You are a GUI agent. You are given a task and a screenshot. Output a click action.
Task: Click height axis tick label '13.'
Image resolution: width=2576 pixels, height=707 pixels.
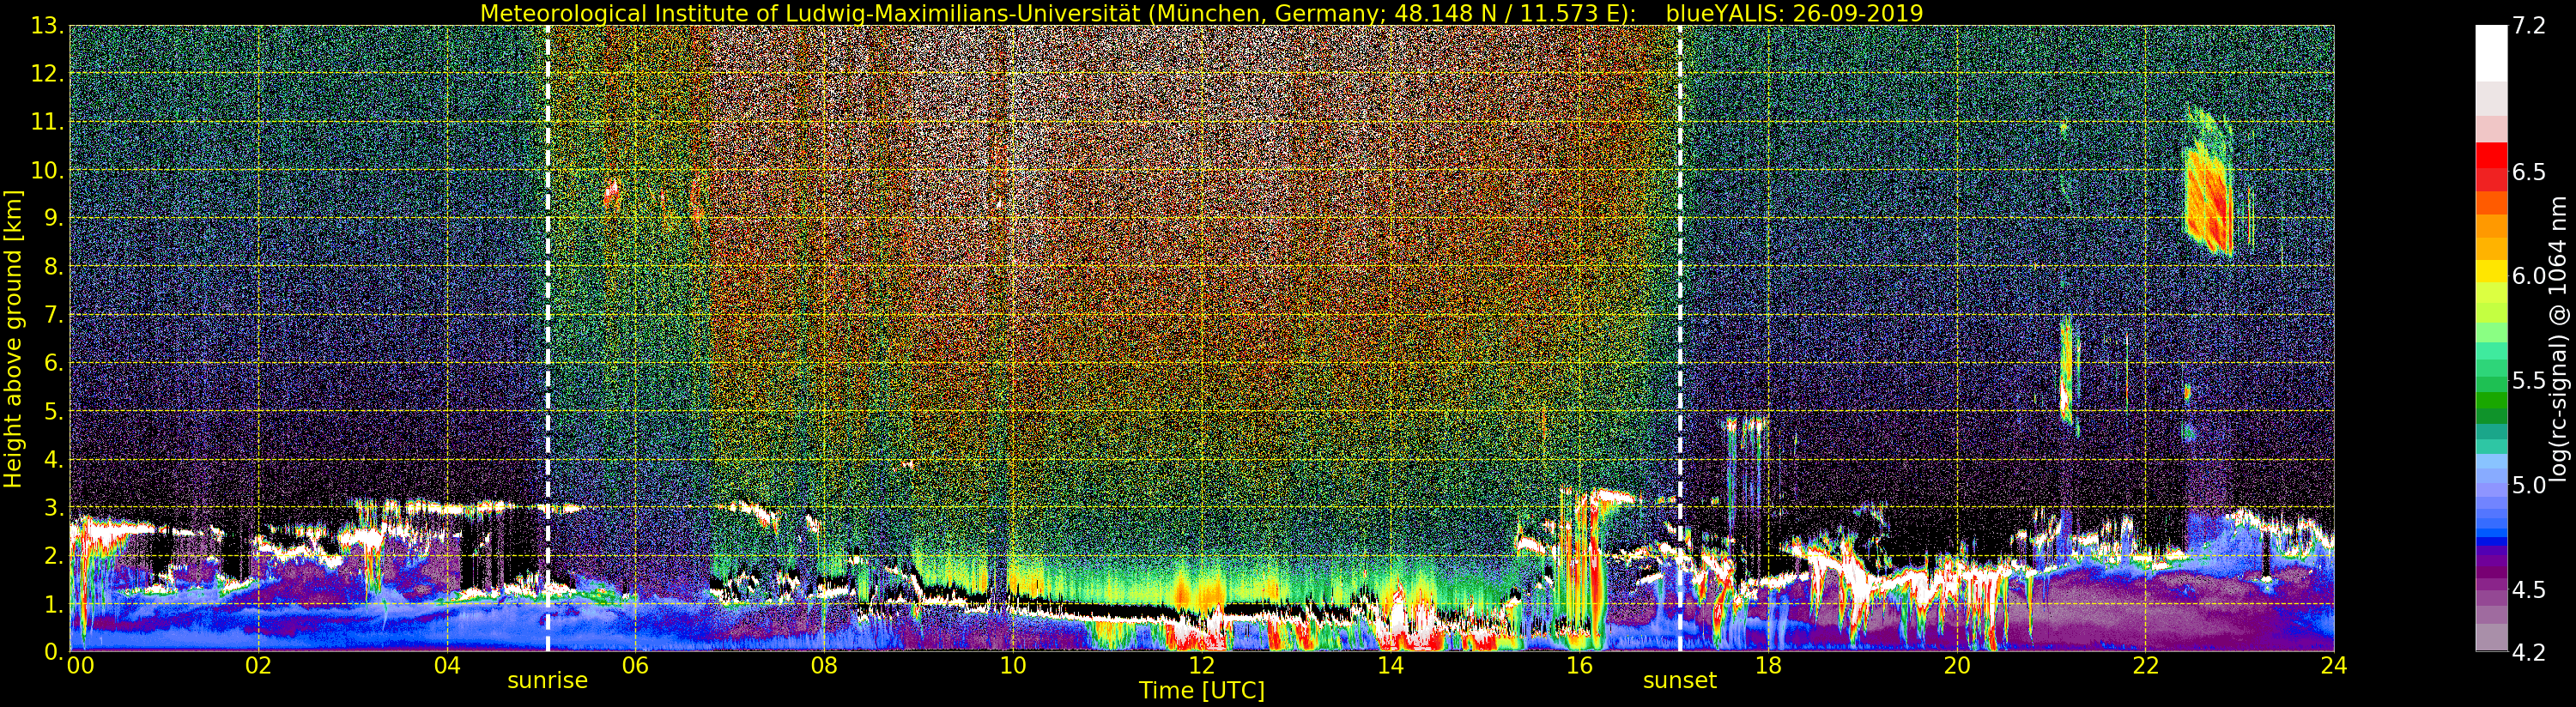pos(46,26)
